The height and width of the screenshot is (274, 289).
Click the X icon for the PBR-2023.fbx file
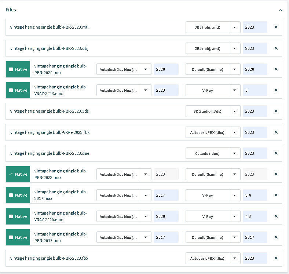click(276, 258)
